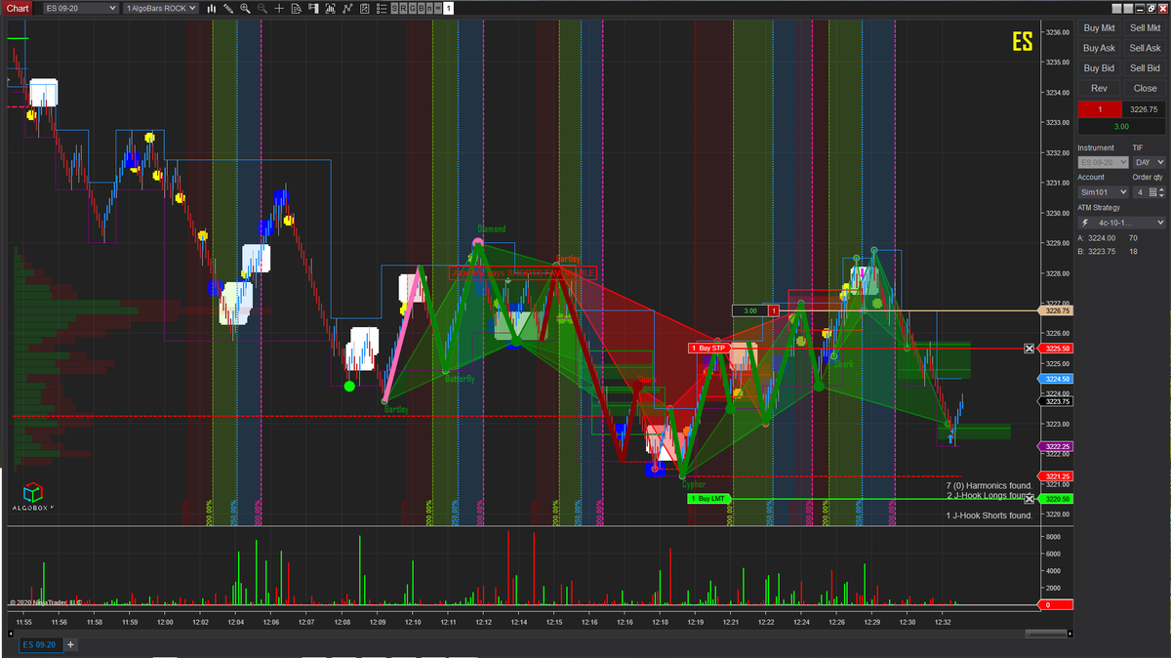The width and height of the screenshot is (1171, 658).
Task: Click the 3220.50 green price axis marker
Action: pos(1054,499)
